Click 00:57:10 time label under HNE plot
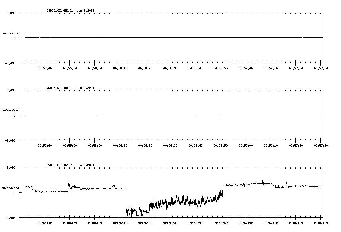Image resolution: width=341 pixels, height=232 pixels. pyautogui.click(x=271, y=68)
